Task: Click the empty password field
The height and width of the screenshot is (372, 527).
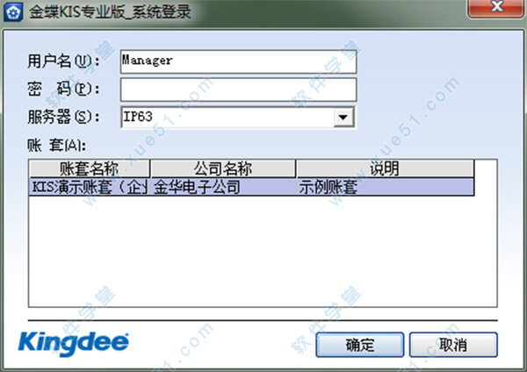Action: click(x=238, y=89)
